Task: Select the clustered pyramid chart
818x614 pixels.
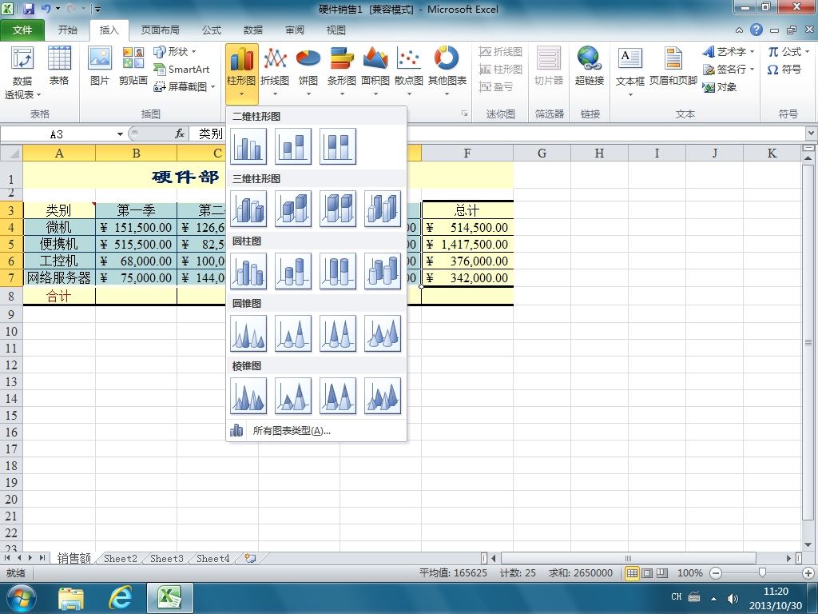Action: point(248,396)
